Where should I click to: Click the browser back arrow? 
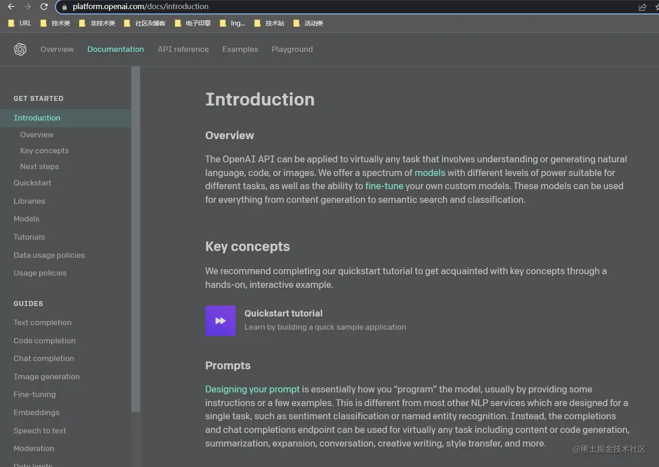[x=11, y=7]
